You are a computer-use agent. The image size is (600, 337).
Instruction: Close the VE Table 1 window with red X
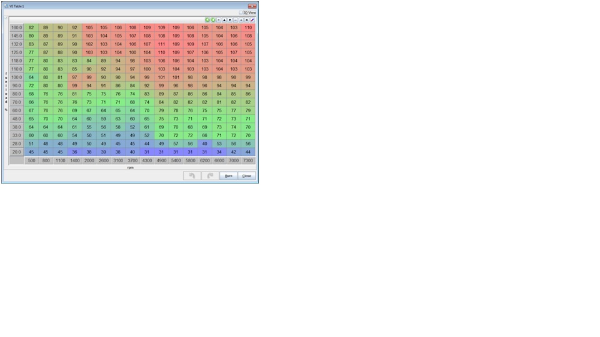click(252, 6)
